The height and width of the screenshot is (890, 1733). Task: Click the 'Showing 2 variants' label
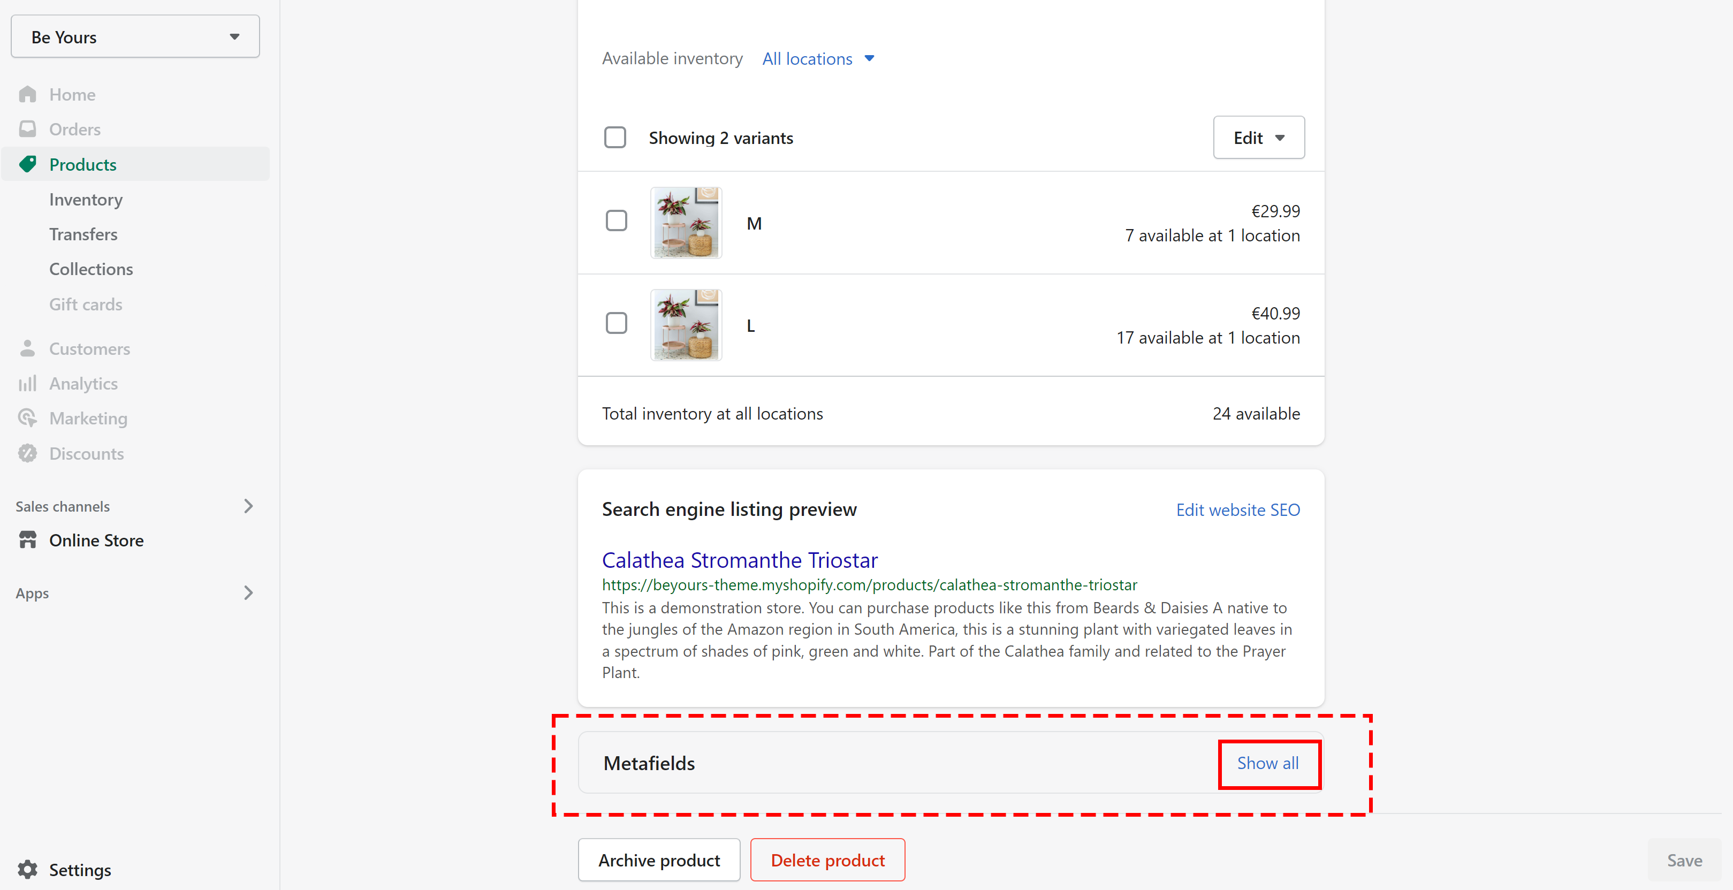click(720, 138)
